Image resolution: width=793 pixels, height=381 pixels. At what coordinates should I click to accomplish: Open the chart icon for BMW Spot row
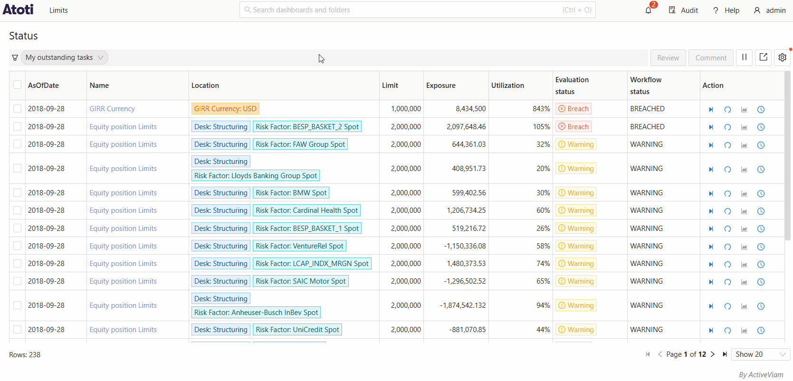click(744, 193)
